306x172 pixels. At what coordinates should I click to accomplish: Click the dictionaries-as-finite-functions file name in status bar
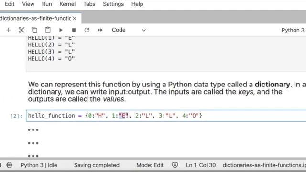point(264,165)
